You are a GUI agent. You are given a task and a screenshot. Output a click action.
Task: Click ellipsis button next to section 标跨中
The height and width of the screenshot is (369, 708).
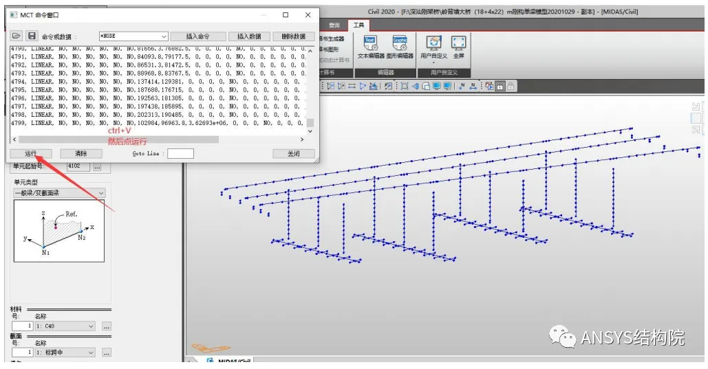107,353
